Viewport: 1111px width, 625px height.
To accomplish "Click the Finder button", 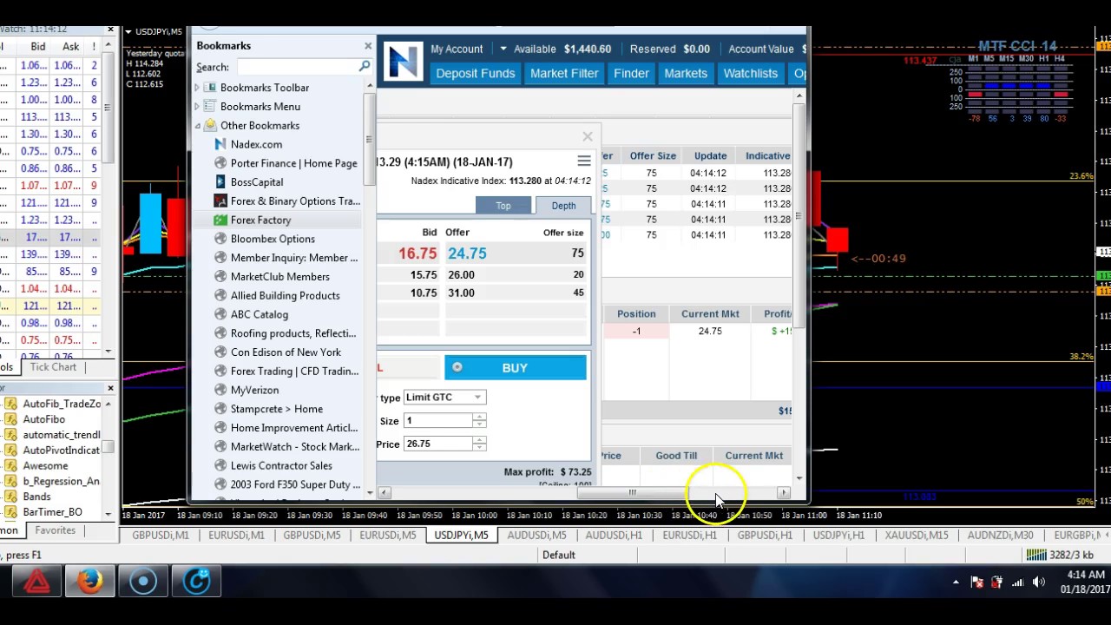I will click(631, 74).
